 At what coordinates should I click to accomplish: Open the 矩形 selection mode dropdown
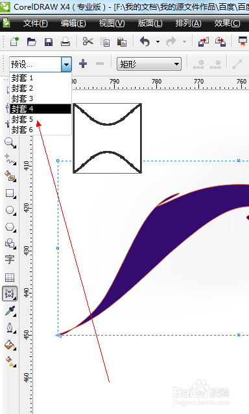pos(149,64)
